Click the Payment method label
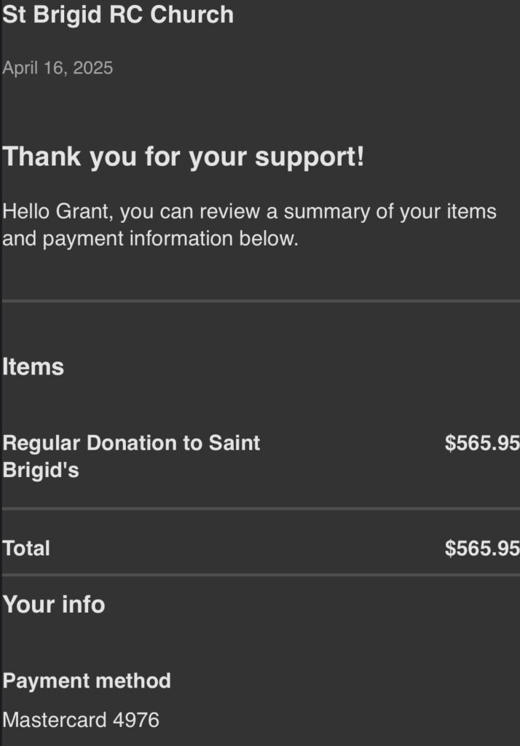 click(87, 681)
